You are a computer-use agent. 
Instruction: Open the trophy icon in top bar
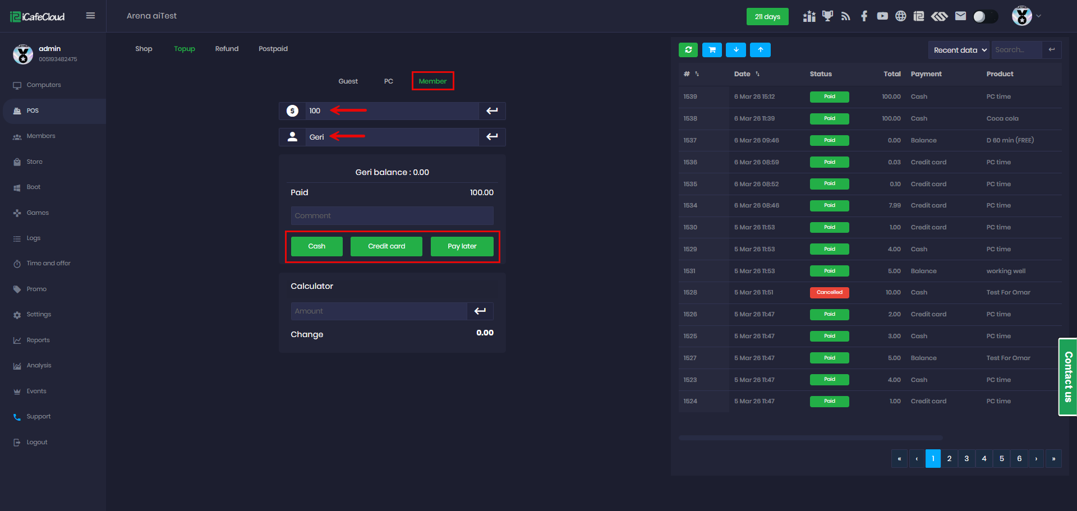(827, 16)
